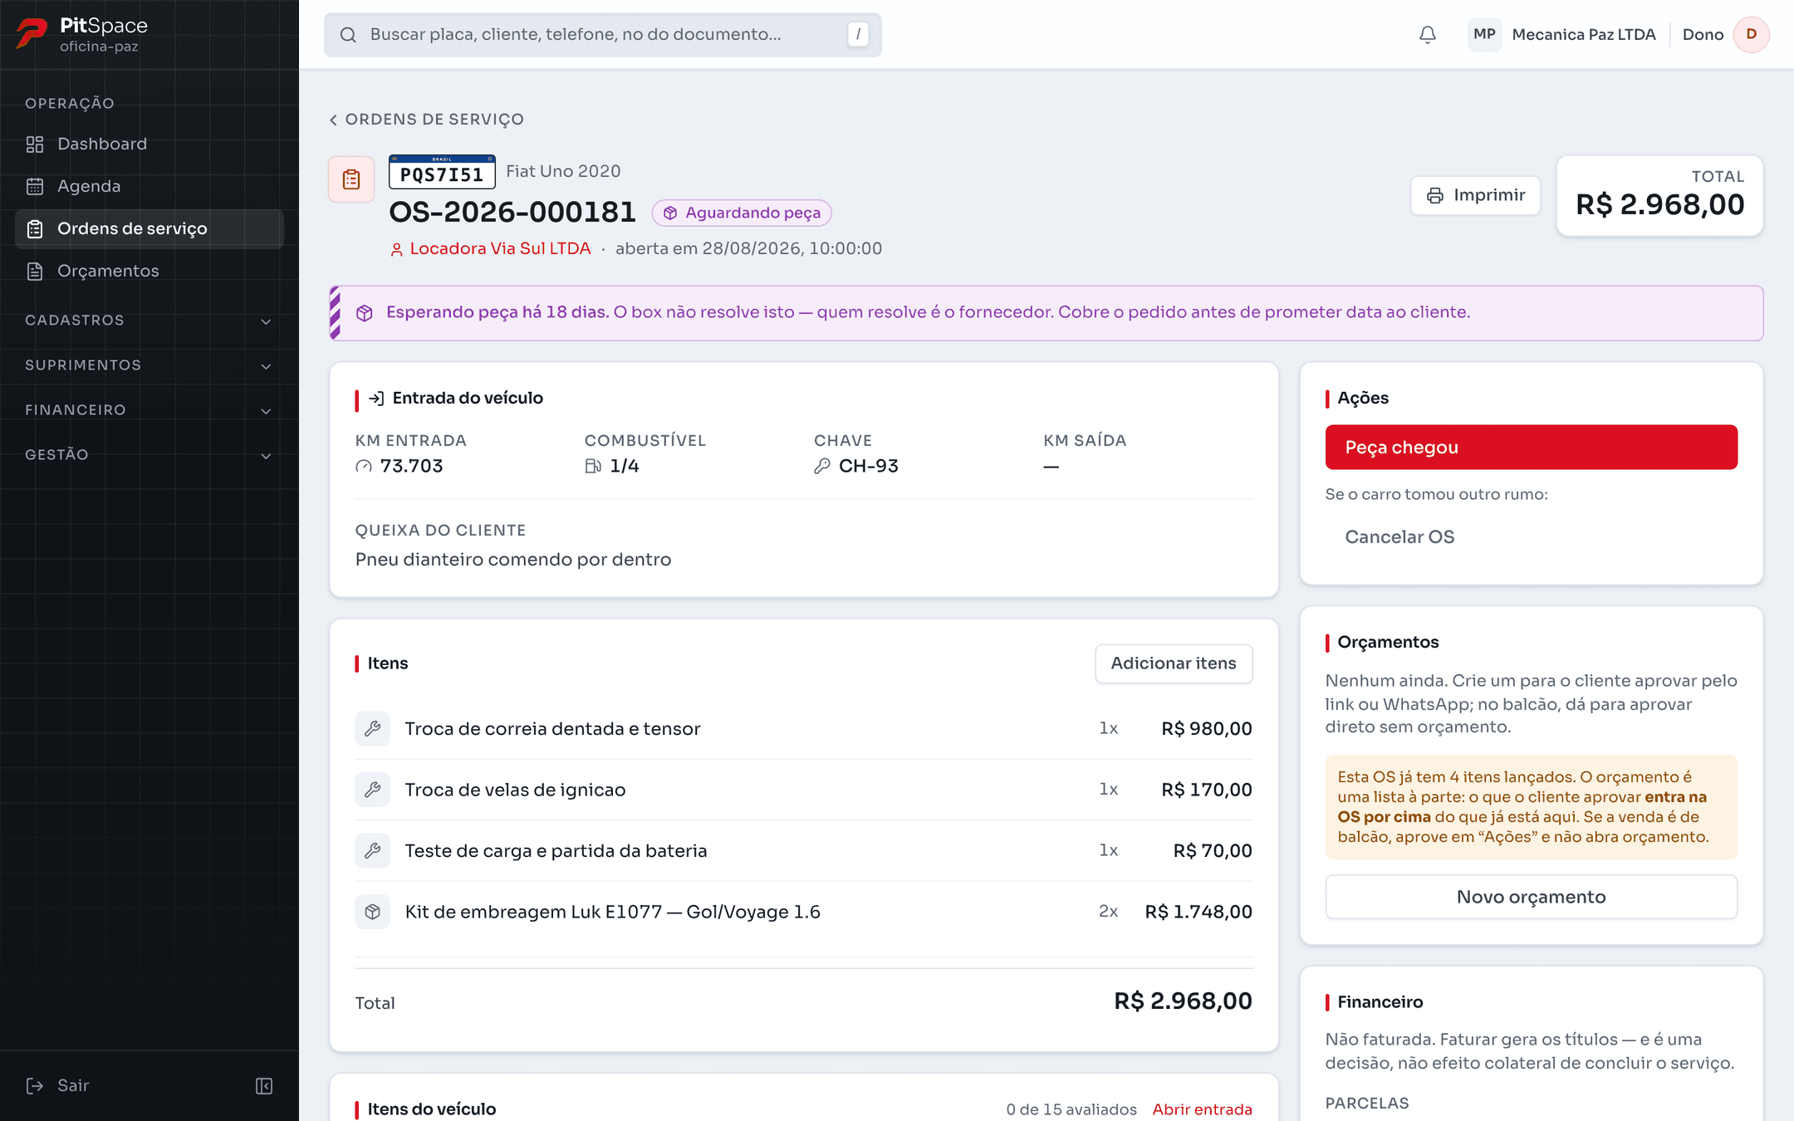The width and height of the screenshot is (1794, 1121).
Task: Click Kit de embreagem Luk E1077 item text
Action: 612,912
